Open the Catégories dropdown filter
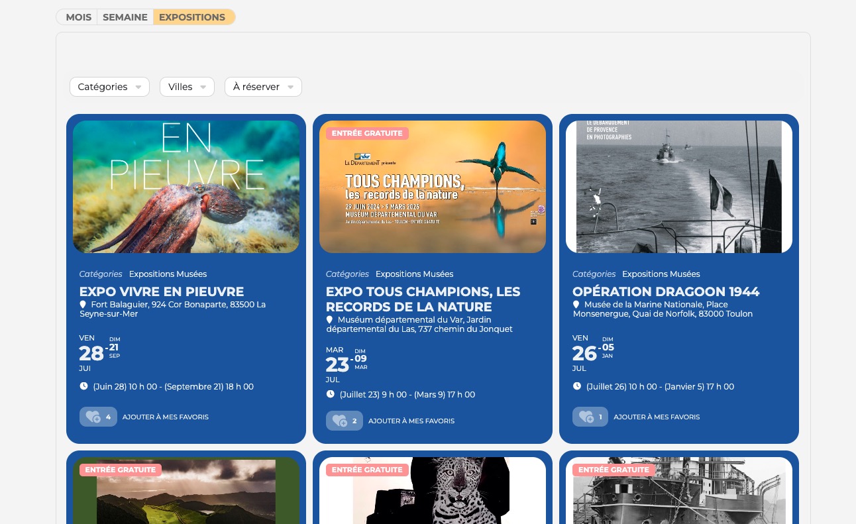The image size is (856, 524). 109,87
